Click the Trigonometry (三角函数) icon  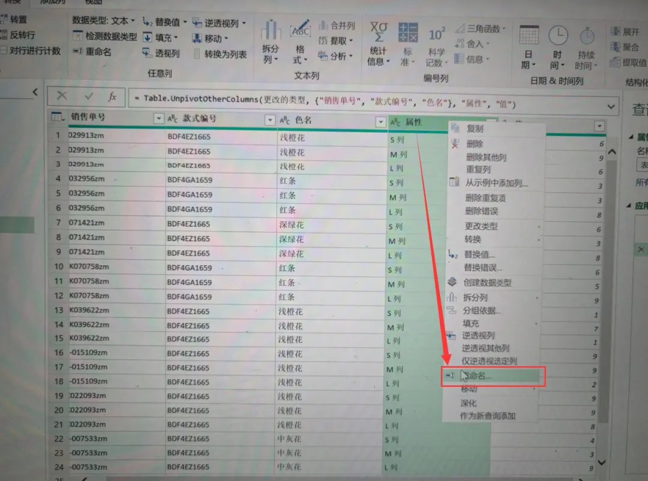point(460,29)
